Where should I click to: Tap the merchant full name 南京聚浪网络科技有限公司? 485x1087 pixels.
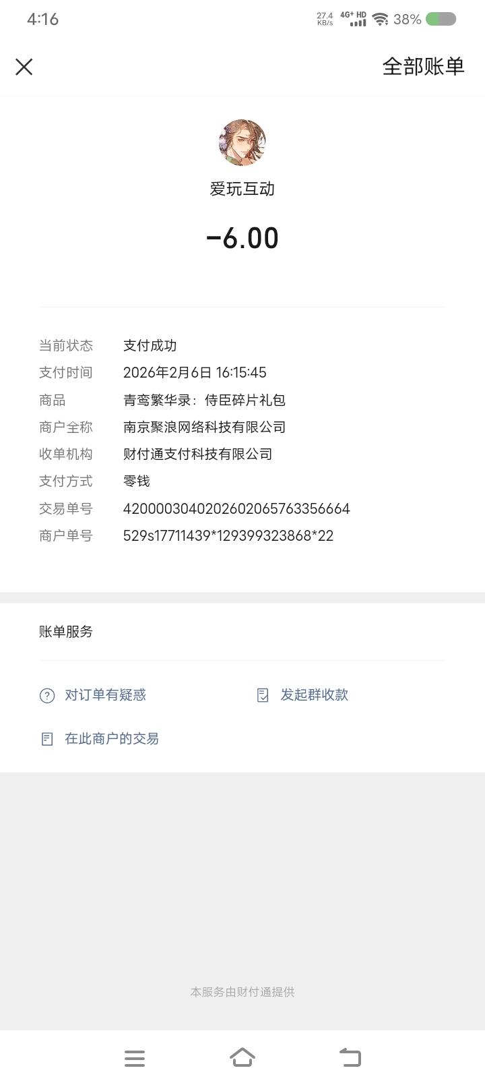click(x=205, y=427)
